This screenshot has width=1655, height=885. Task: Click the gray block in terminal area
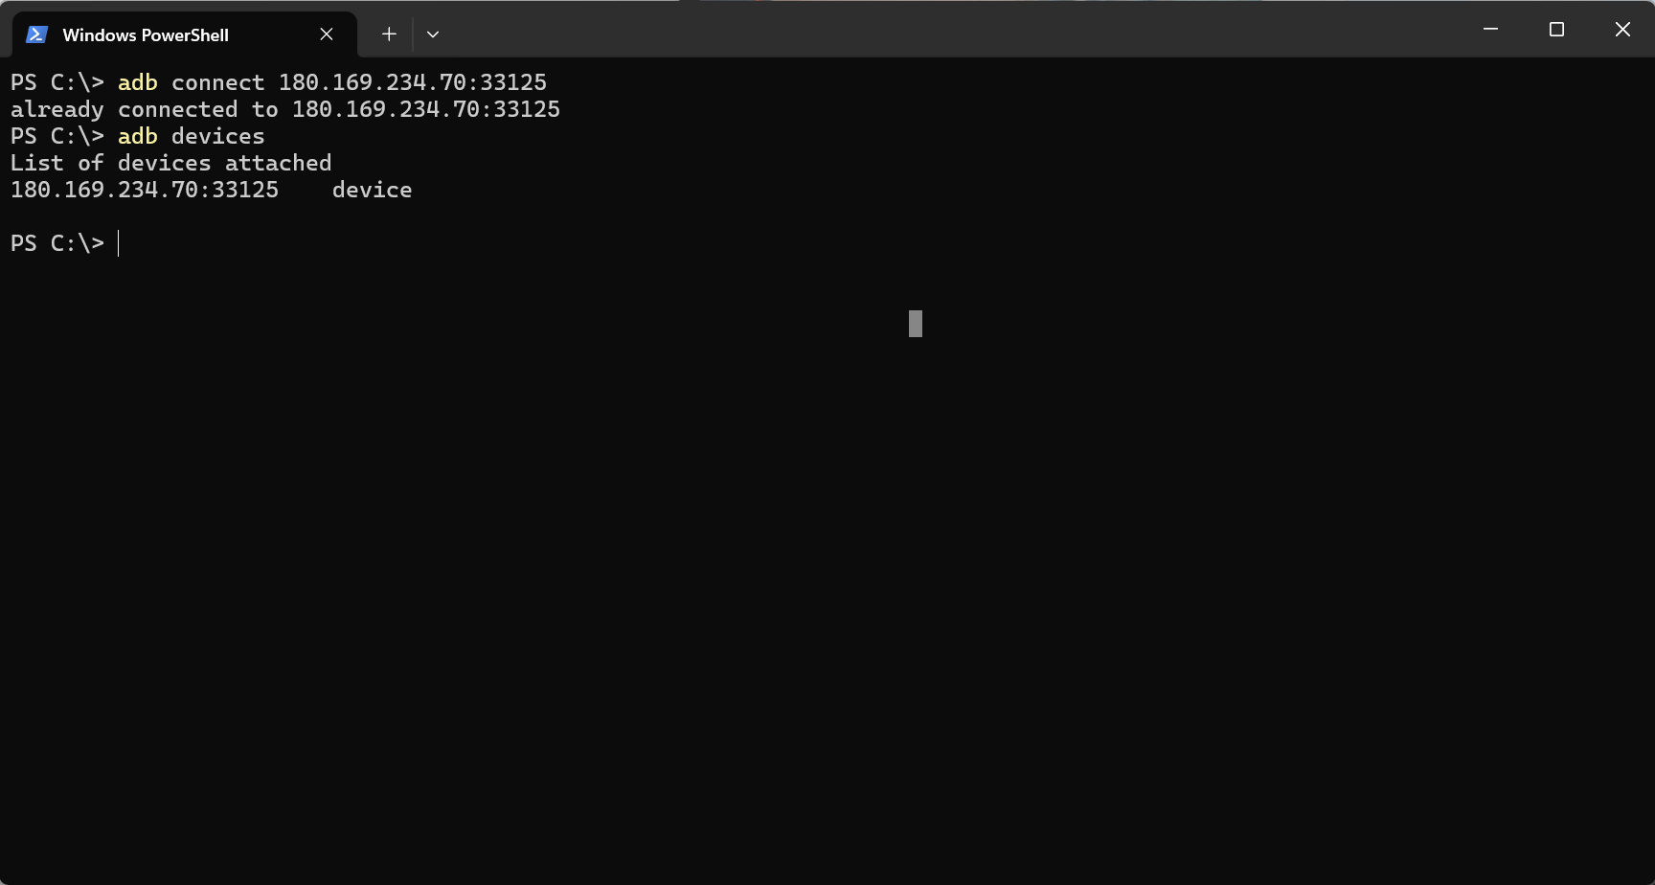(916, 324)
